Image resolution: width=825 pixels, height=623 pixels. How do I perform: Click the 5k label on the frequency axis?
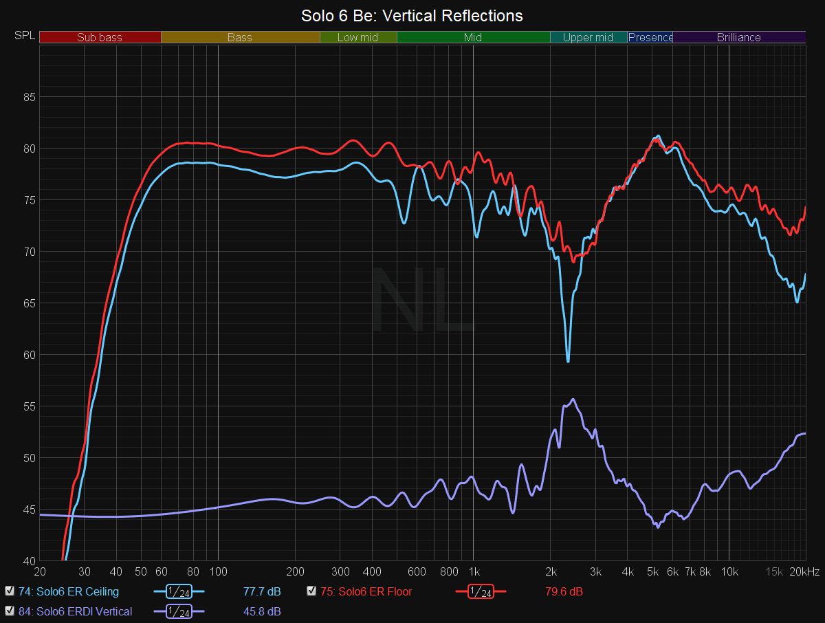click(x=652, y=571)
